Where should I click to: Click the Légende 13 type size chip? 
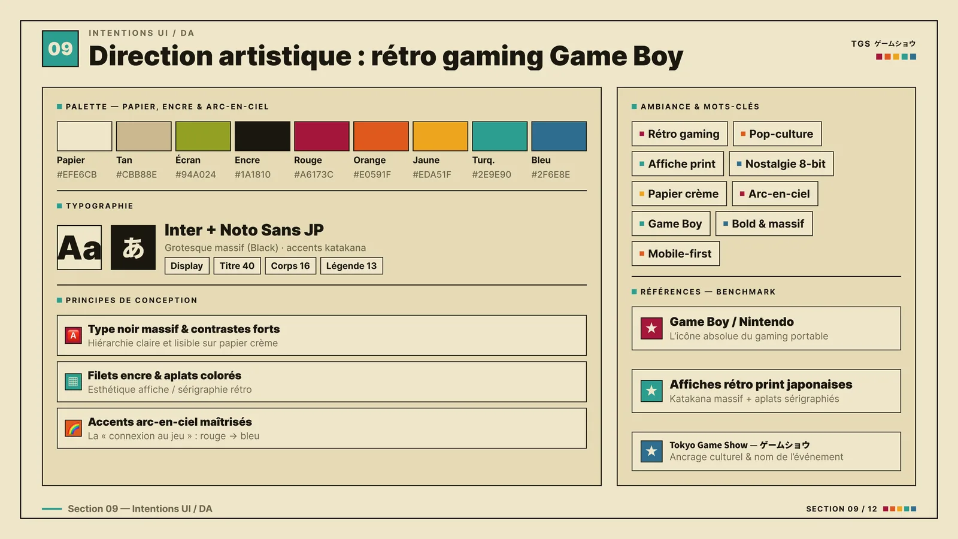click(x=351, y=266)
